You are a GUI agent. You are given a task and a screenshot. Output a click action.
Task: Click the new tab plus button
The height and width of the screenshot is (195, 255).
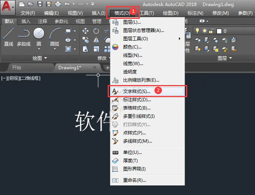[107, 68]
